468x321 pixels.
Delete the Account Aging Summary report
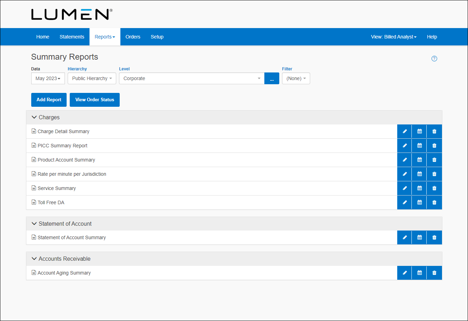coord(434,273)
